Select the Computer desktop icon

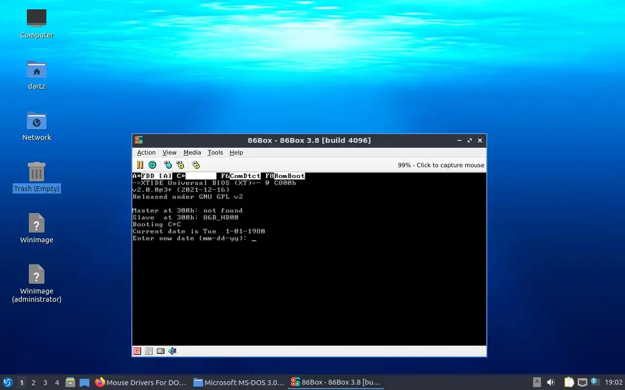click(x=37, y=23)
